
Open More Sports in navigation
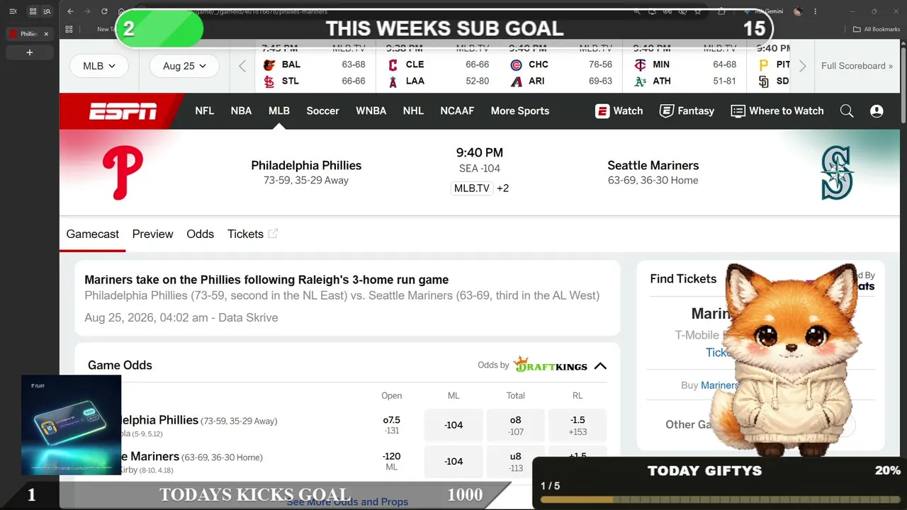520,110
